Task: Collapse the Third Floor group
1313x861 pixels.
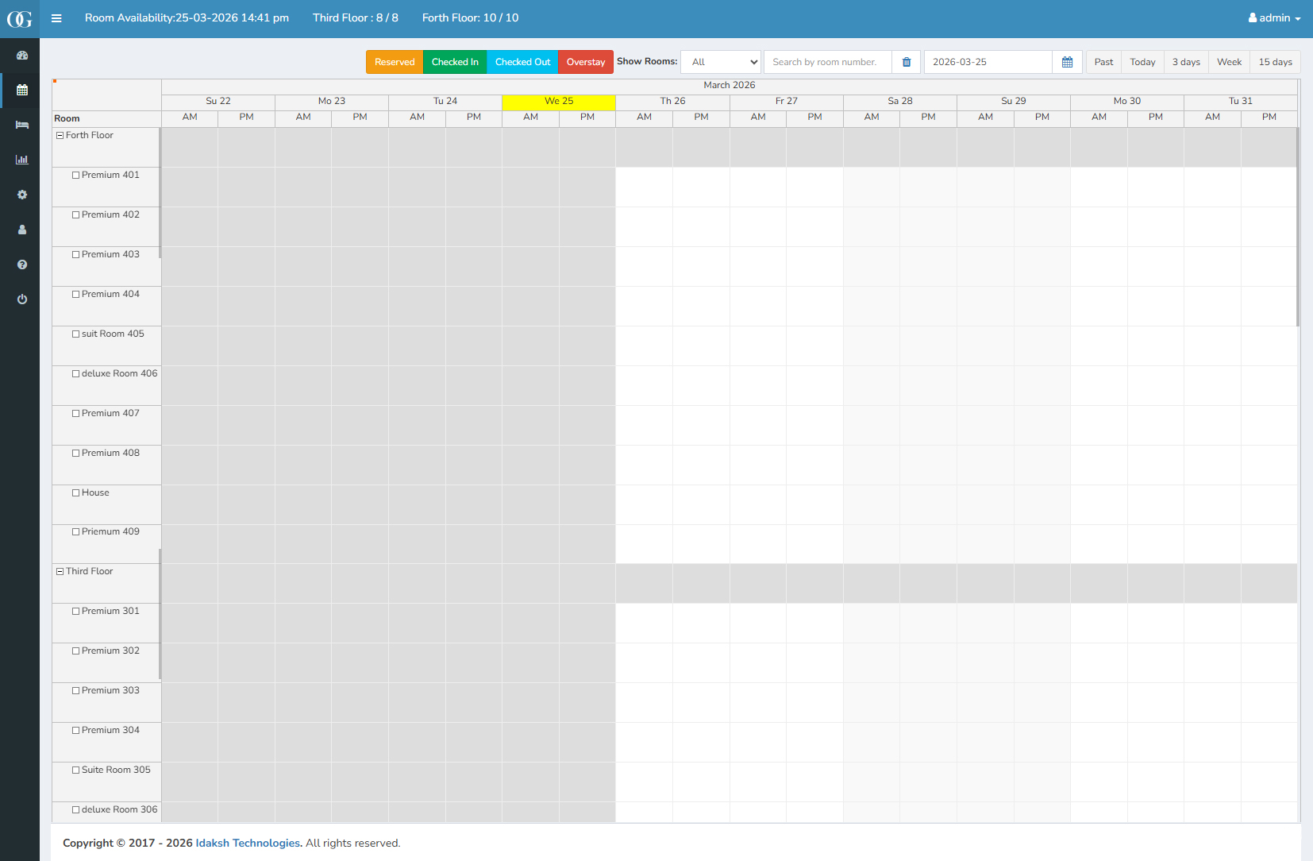Action: pos(60,572)
